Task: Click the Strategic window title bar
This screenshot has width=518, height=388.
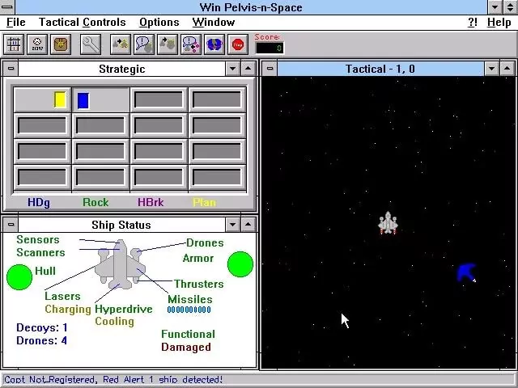Action: point(121,69)
